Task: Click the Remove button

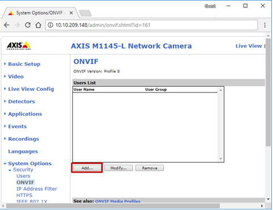Action: (150, 168)
